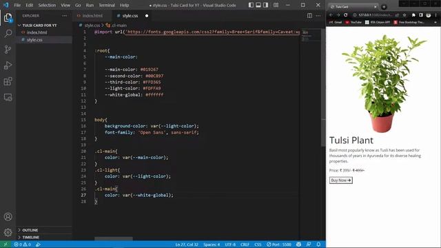Change language mode CSS in status bar

point(258,245)
